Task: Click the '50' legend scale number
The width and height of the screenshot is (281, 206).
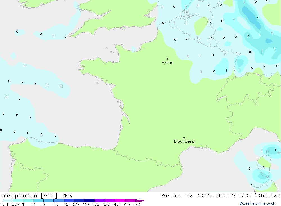Action: click(137, 204)
